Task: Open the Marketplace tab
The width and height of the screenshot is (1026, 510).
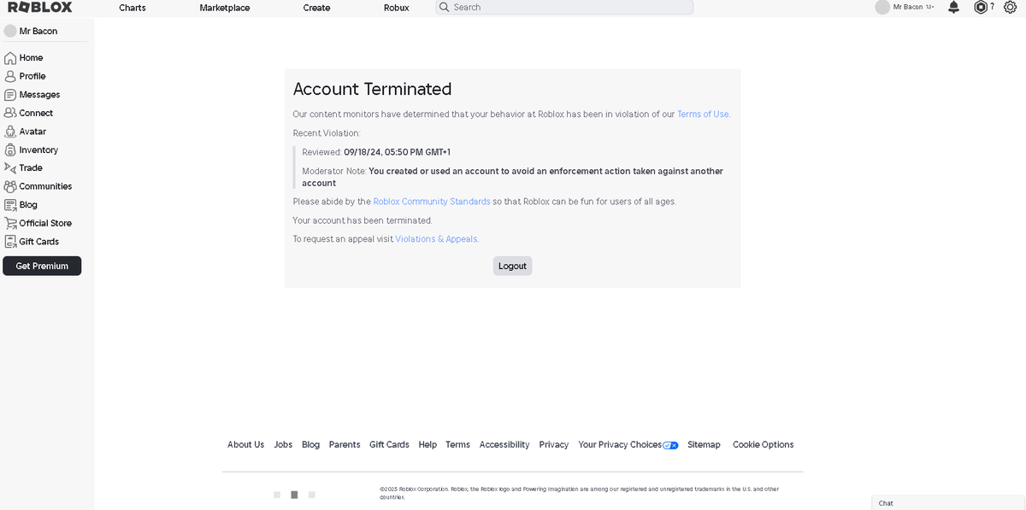Action: pos(225,8)
